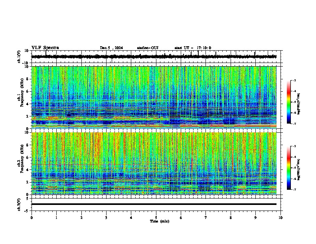Click the log(PSD) label beside ch.1 colorbar
Viewport: 316px width, 244px height.
click(x=299, y=104)
